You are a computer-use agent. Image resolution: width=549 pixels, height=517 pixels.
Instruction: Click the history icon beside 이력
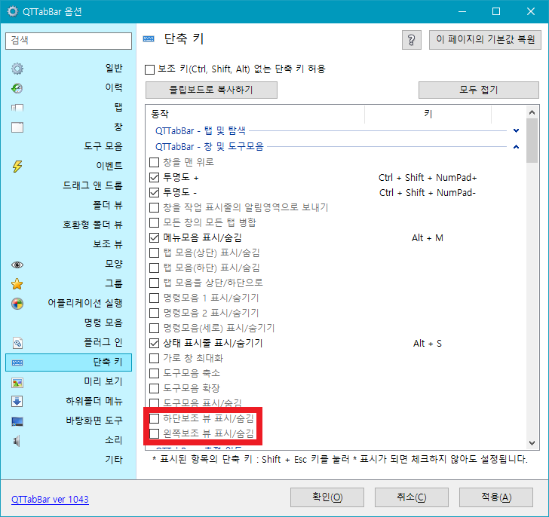(x=17, y=88)
